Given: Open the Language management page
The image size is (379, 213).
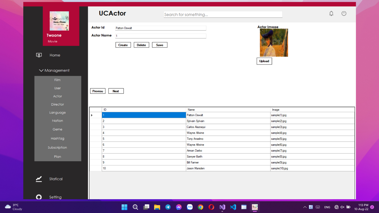Looking at the screenshot, I should (x=58, y=113).
